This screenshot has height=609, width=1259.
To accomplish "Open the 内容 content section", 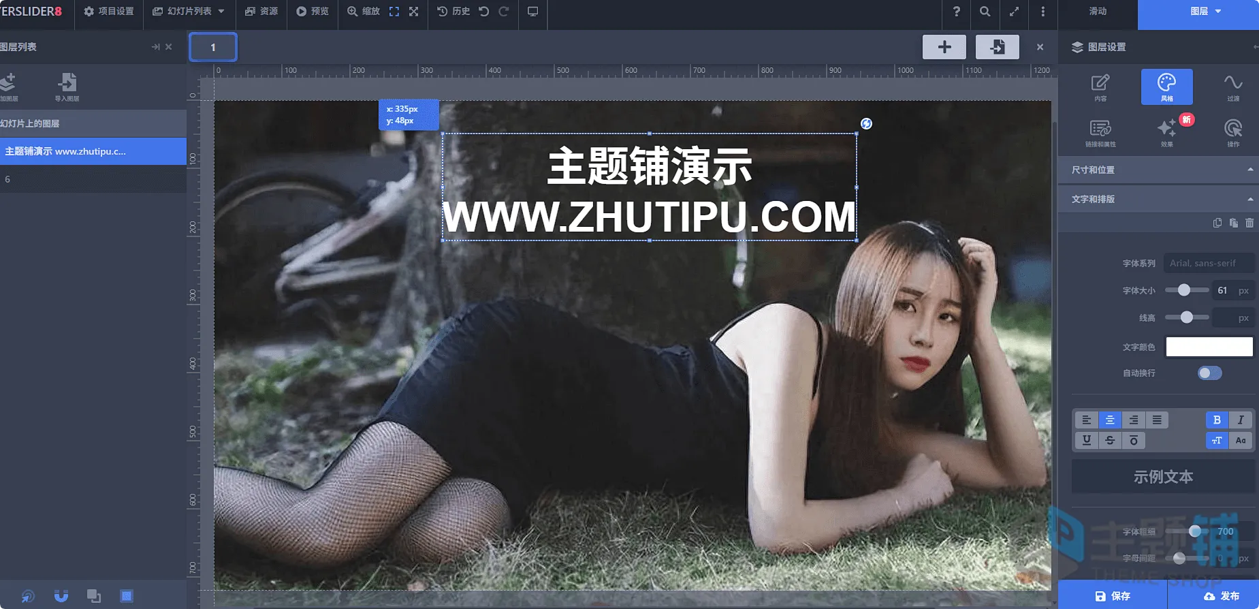I will 1100,87.
